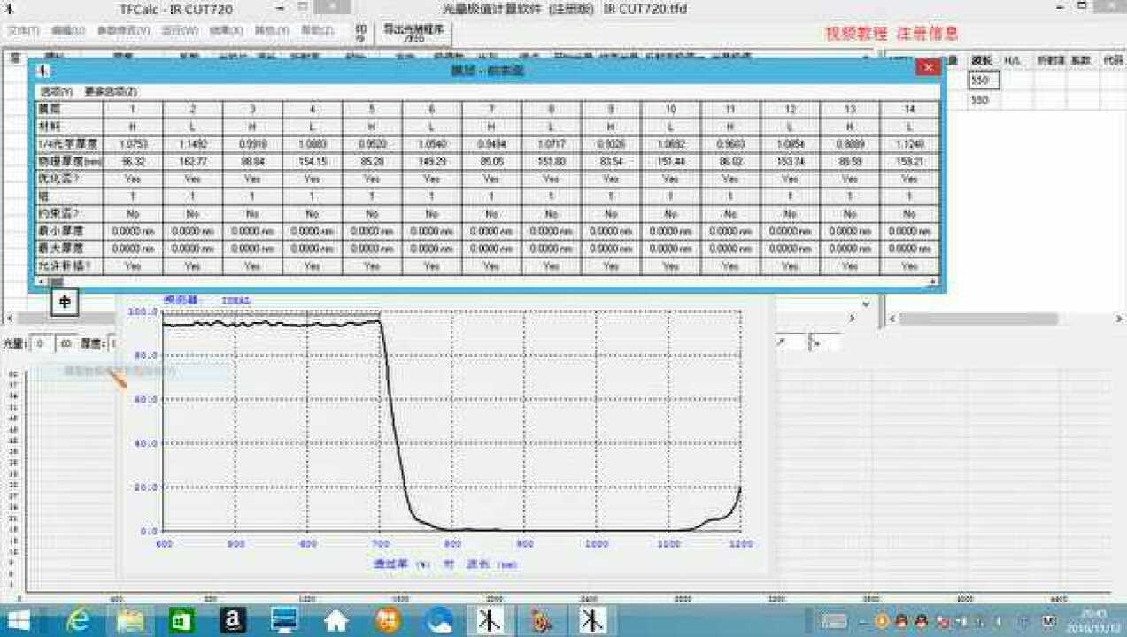The height and width of the screenshot is (637, 1127).
Task: Toggle bottom-row Yes value for layer 5
Action: pyautogui.click(x=372, y=265)
